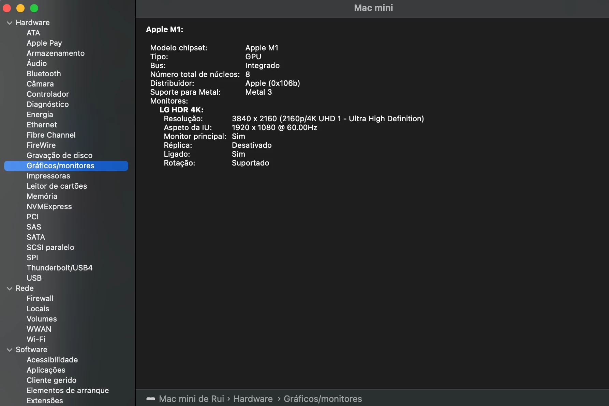Click 'Gráficos/monitores' breadcrumb in path bar
This screenshot has width=609, height=406.
coord(323,399)
